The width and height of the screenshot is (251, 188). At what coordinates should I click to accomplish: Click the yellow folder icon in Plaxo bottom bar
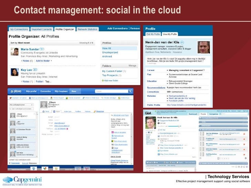pos(56,168)
